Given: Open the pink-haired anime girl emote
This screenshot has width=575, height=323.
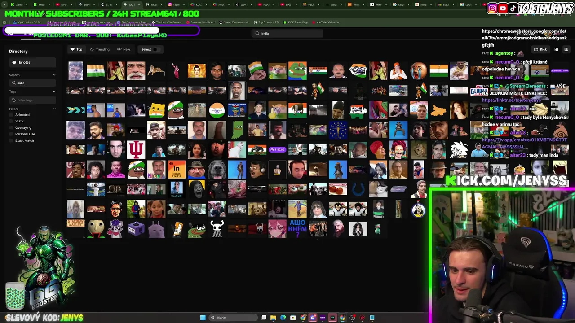Looking at the screenshot, I should coord(277,229).
